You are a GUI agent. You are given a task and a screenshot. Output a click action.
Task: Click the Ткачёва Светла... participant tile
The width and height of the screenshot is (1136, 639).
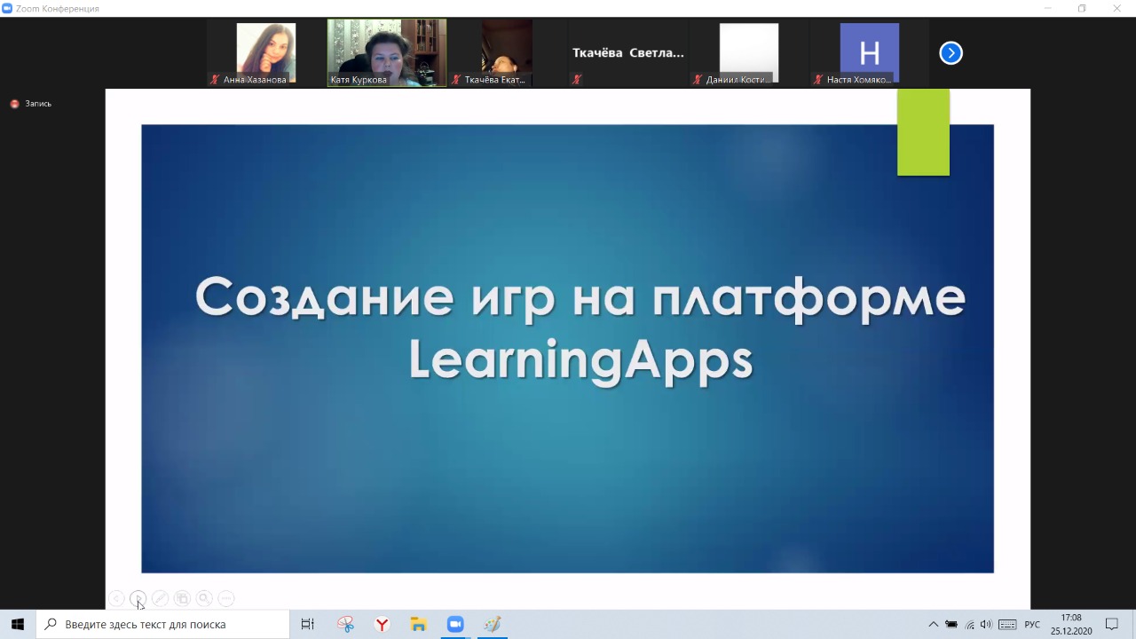pyautogui.click(x=627, y=53)
